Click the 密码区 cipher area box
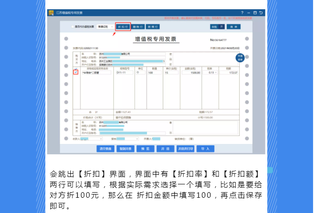 [x=205, y=60]
